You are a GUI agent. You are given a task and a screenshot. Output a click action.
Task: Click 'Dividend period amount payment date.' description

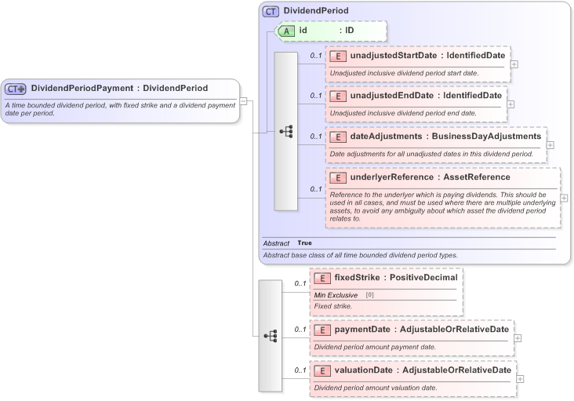375,347
